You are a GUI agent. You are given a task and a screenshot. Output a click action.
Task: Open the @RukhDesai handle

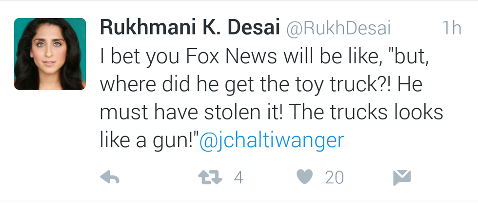pos(338,29)
